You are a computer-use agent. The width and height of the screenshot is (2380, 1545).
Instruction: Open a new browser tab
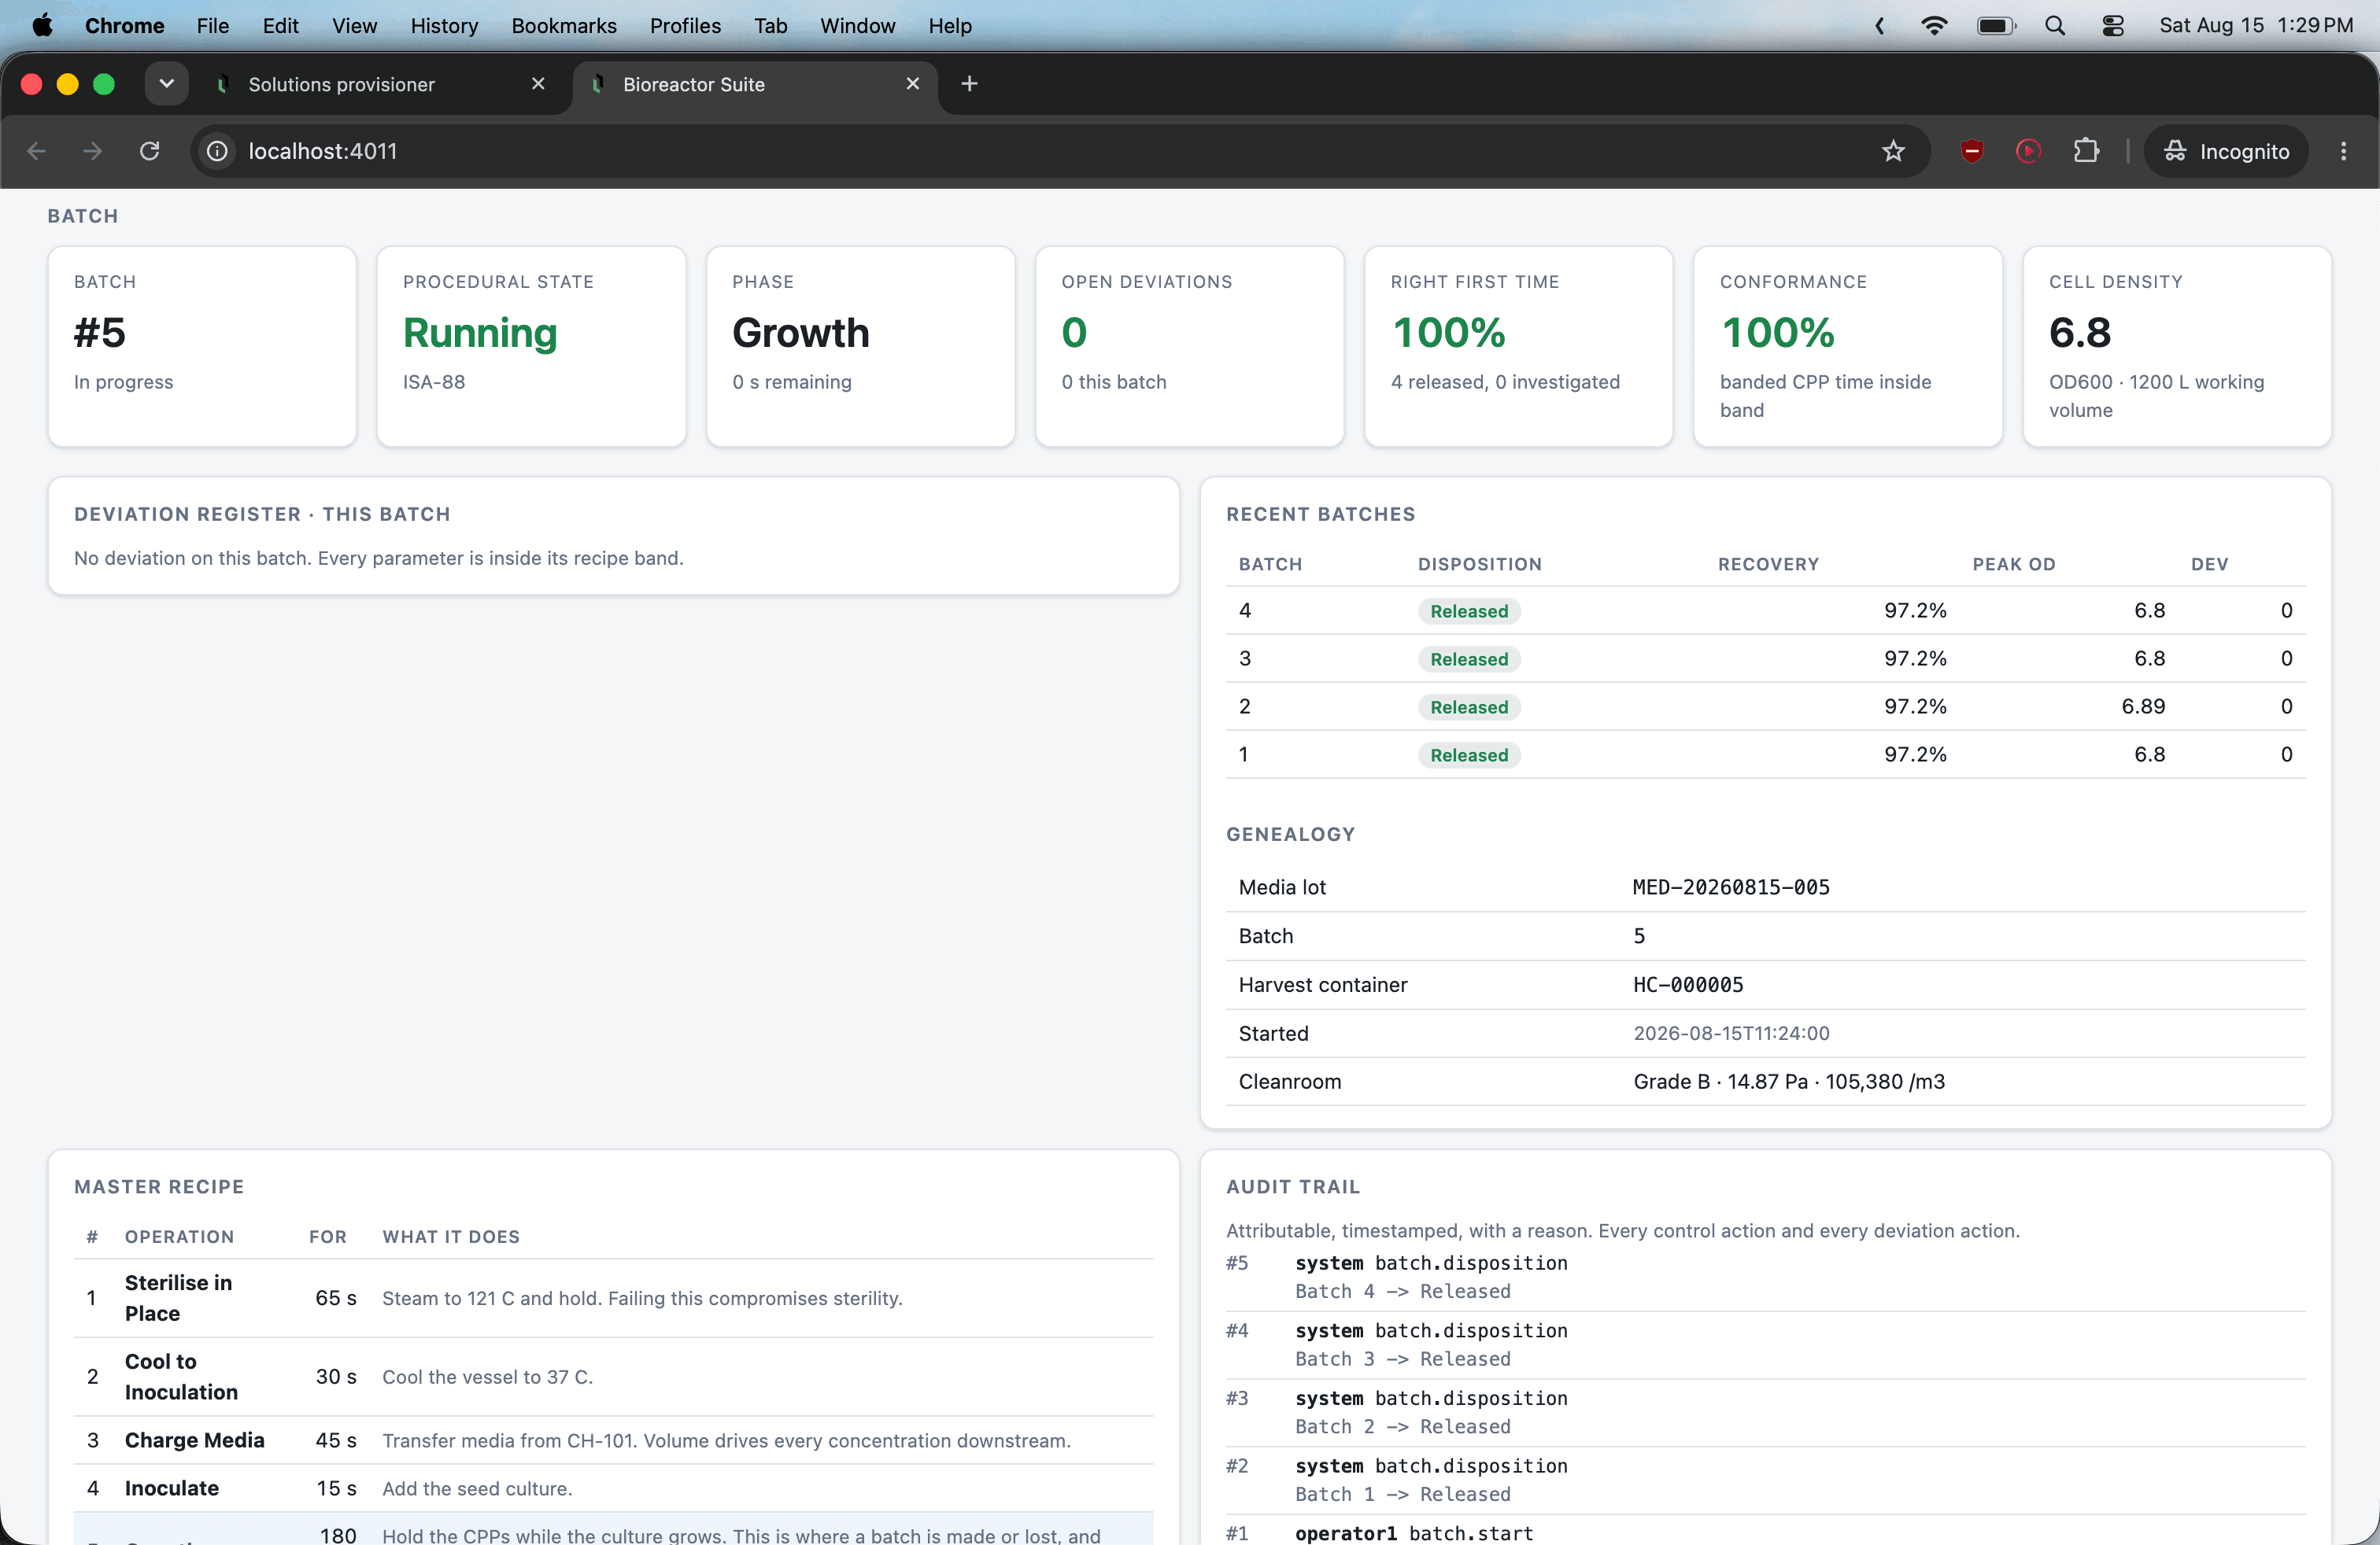point(969,84)
